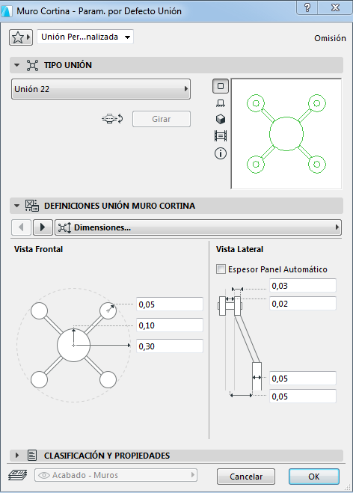Click the ArchiCAD app icon in title bar
353x493 pixels.
coord(7,11)
